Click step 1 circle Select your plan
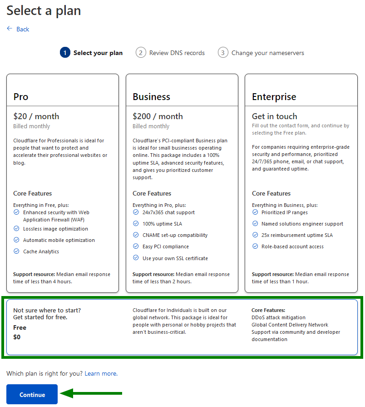The width and height of the screenshot is (365, 407). click(65, 53)
